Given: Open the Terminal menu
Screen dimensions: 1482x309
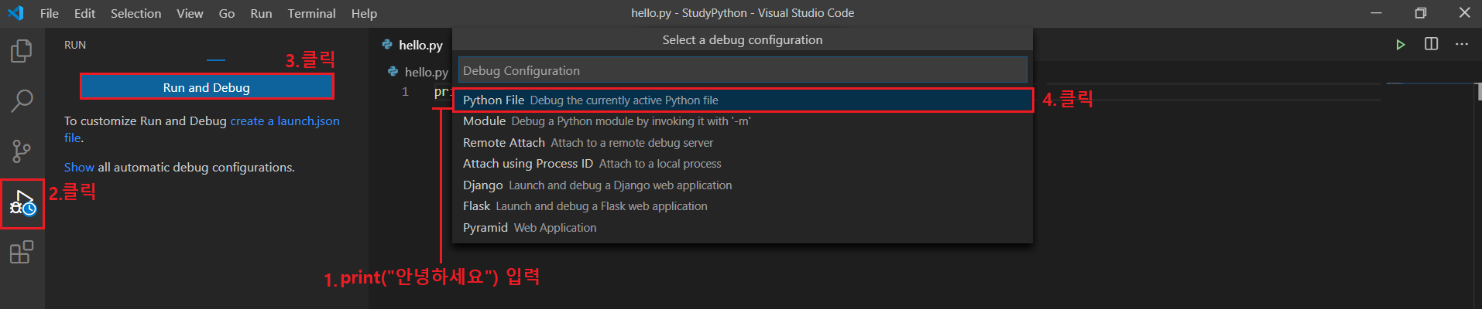Looking at the screenshot, I should pyautogui.click(x=311, y=13).
